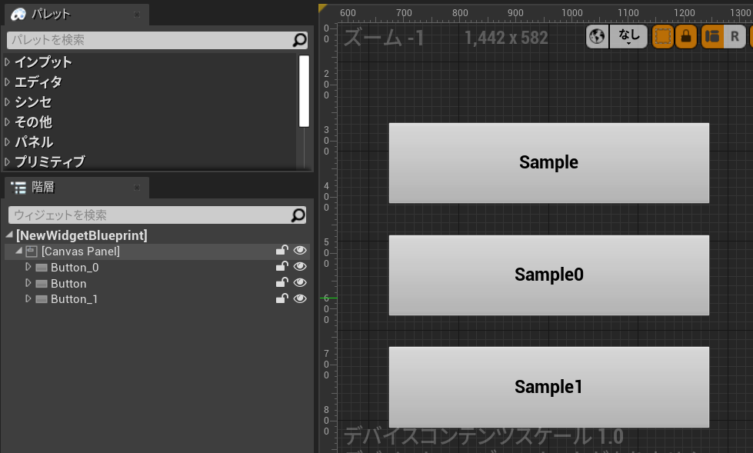Screen dimensions: 753x453
Task: Expand the インプット palette category
Action: click(x=7, y=62)
